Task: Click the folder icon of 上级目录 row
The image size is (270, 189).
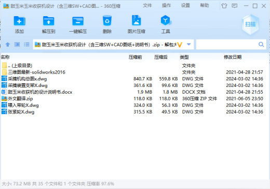Action: coord(5,66)
